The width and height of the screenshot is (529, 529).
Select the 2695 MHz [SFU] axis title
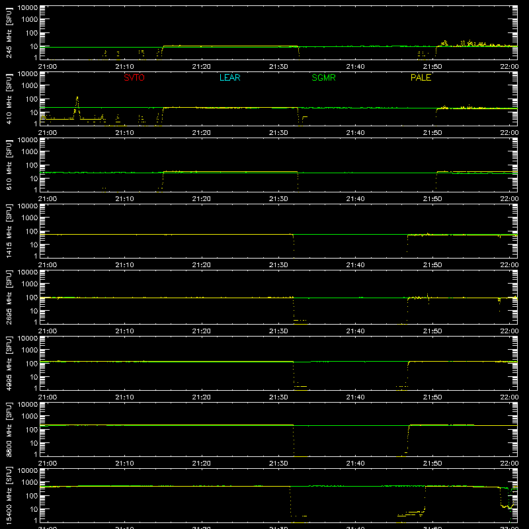(9, 297)
